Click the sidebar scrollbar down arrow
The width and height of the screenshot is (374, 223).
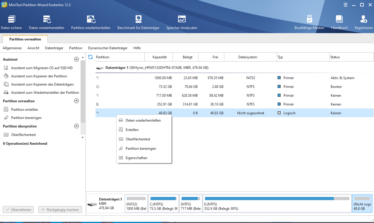pos(83,137)
